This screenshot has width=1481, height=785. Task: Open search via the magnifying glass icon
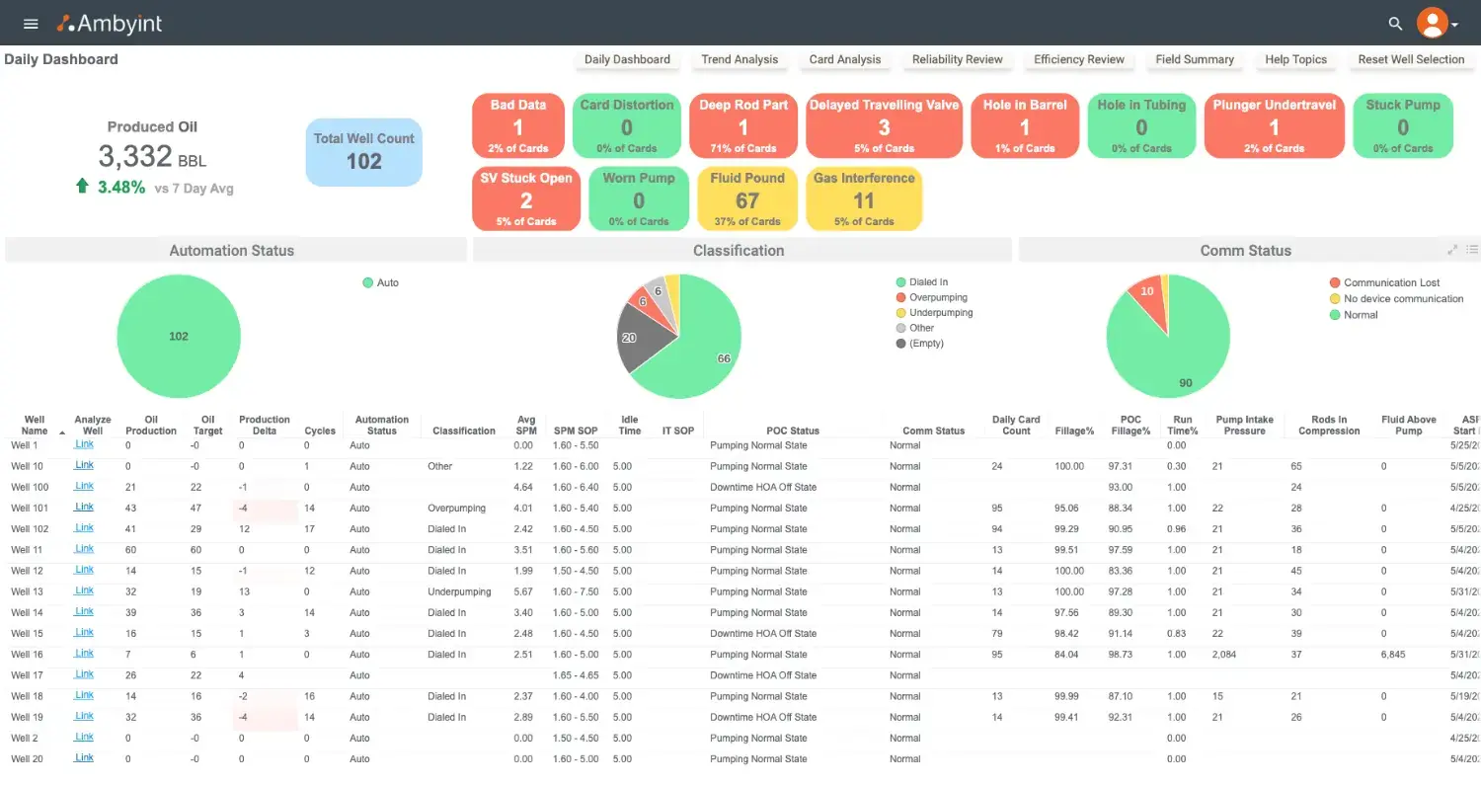(1394, 23)
